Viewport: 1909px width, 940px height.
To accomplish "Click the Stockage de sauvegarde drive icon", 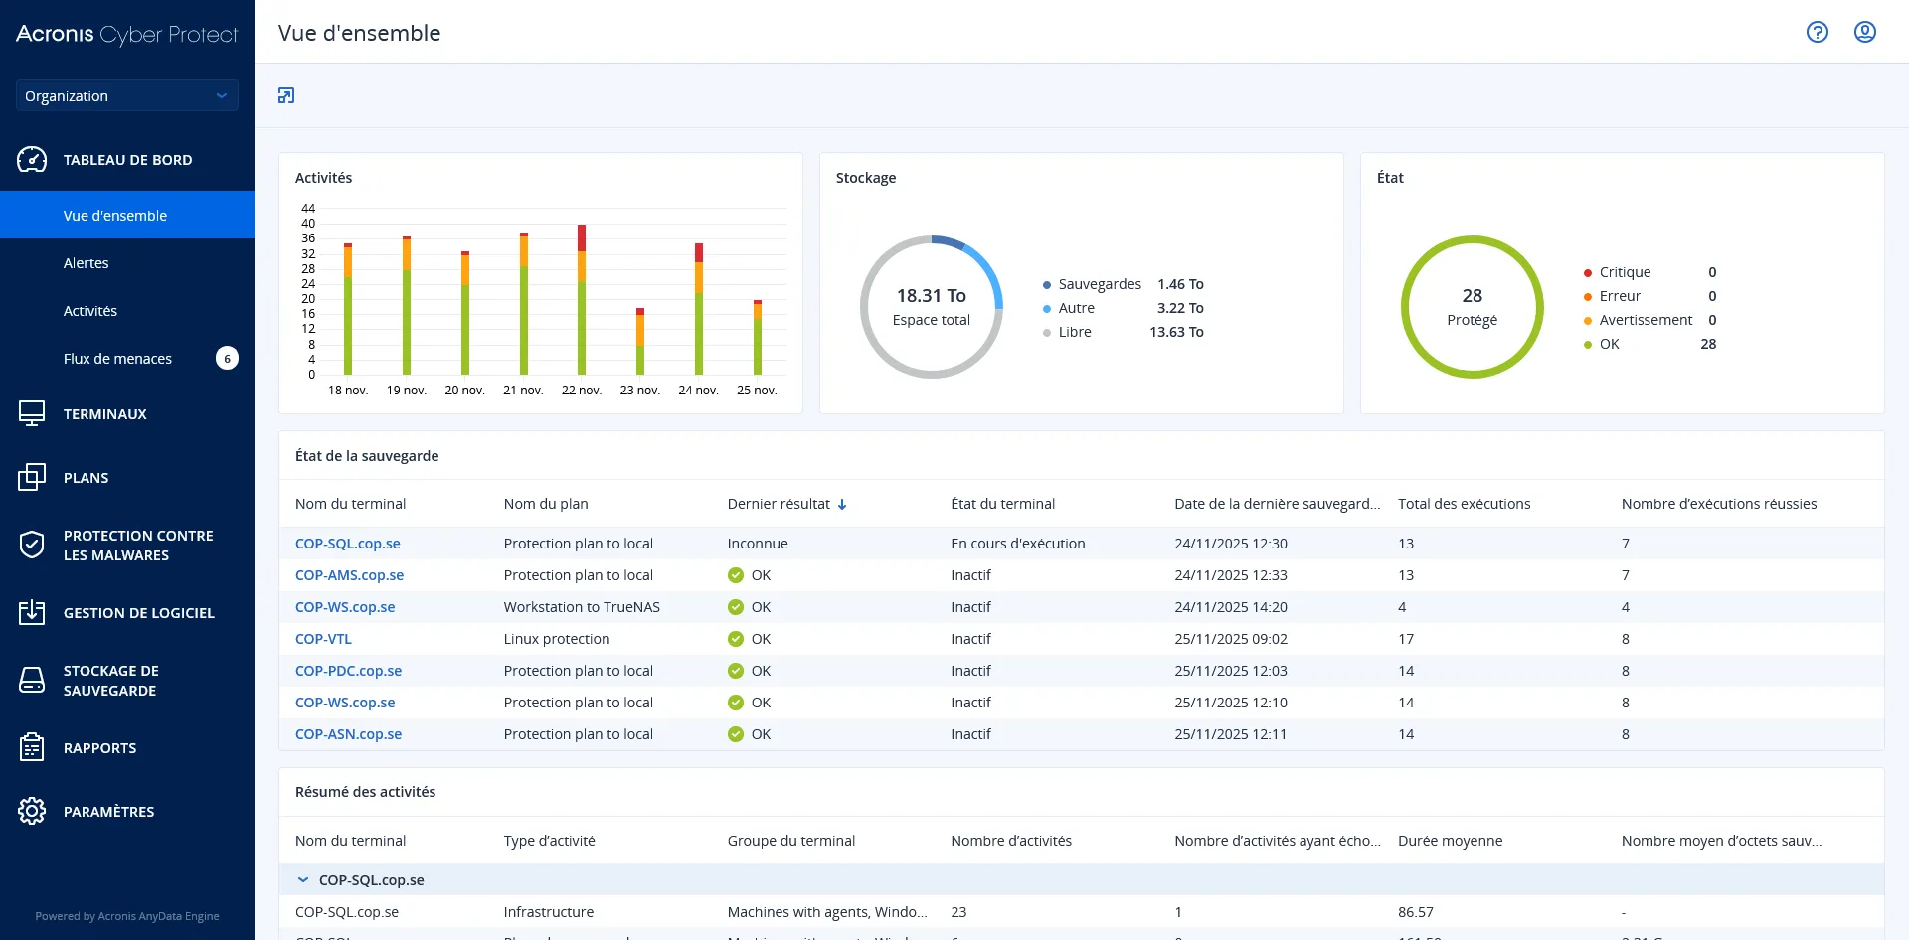I will (x=32, y=681).
